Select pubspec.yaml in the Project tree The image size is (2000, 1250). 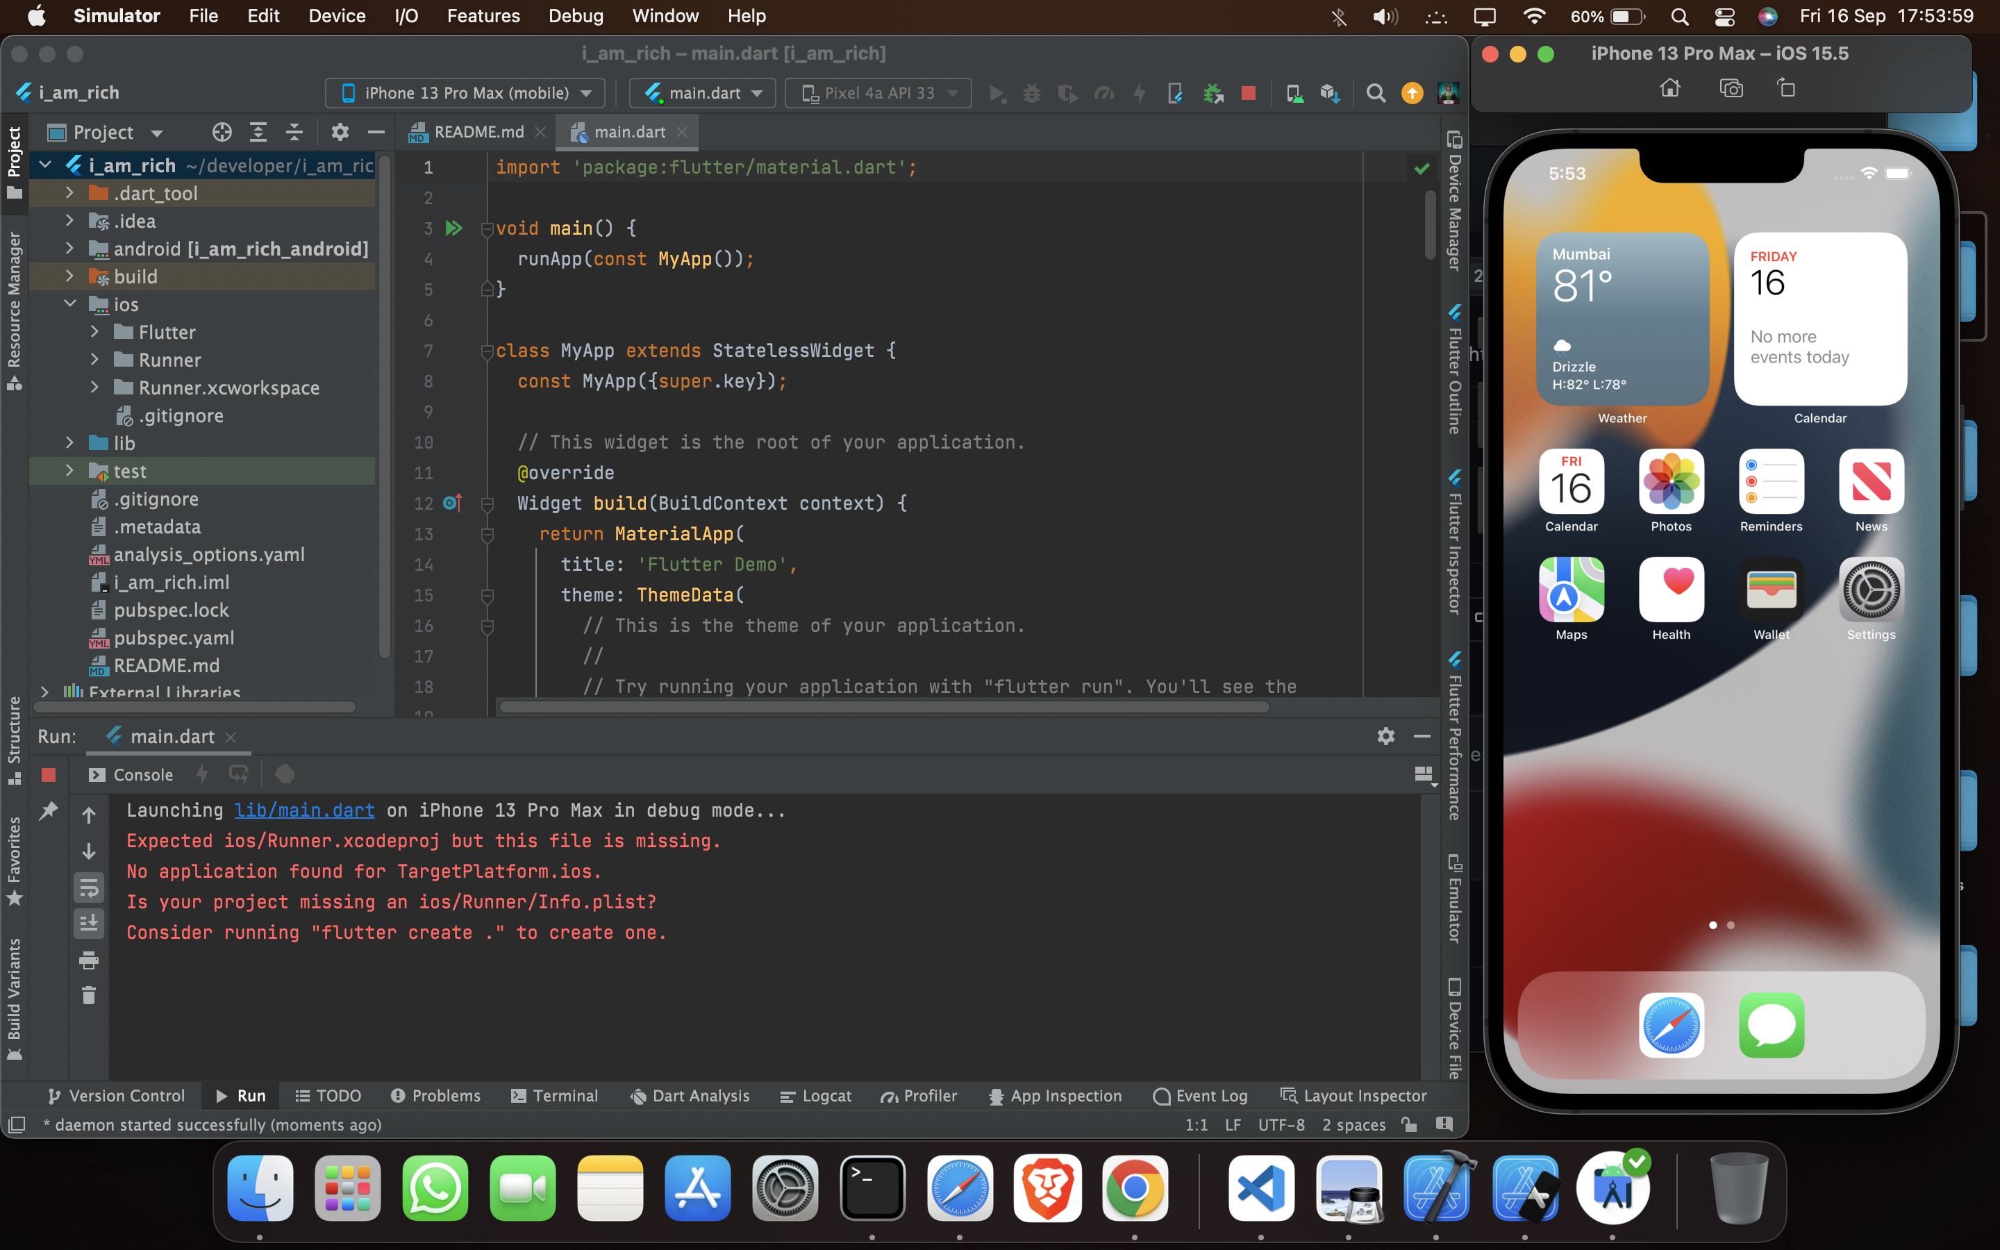[174, 637]
